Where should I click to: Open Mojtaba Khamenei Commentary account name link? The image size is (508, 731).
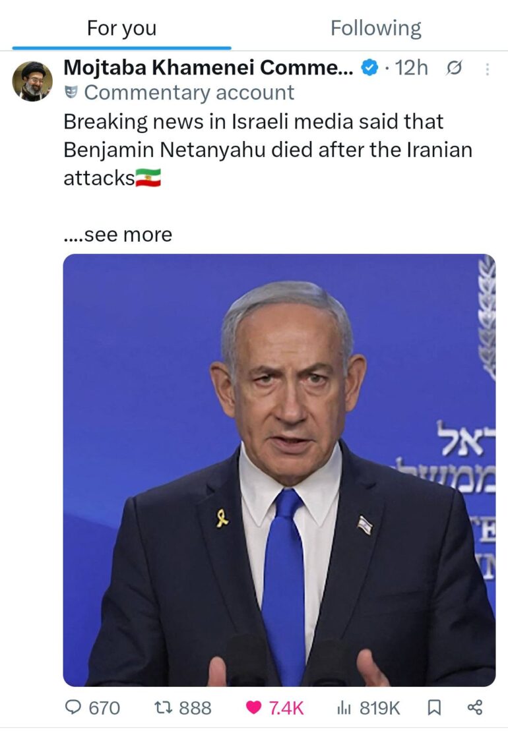tap(208, 68)
